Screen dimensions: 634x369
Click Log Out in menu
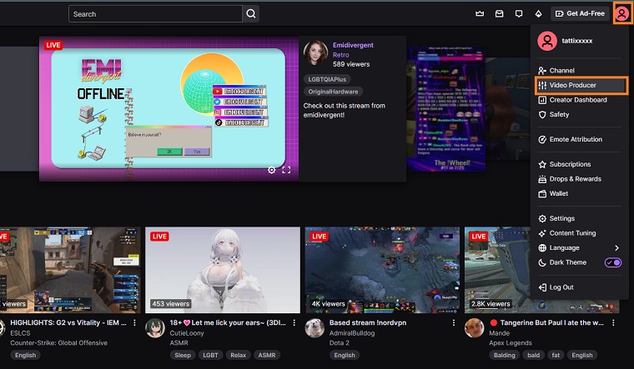click(561, 287)
